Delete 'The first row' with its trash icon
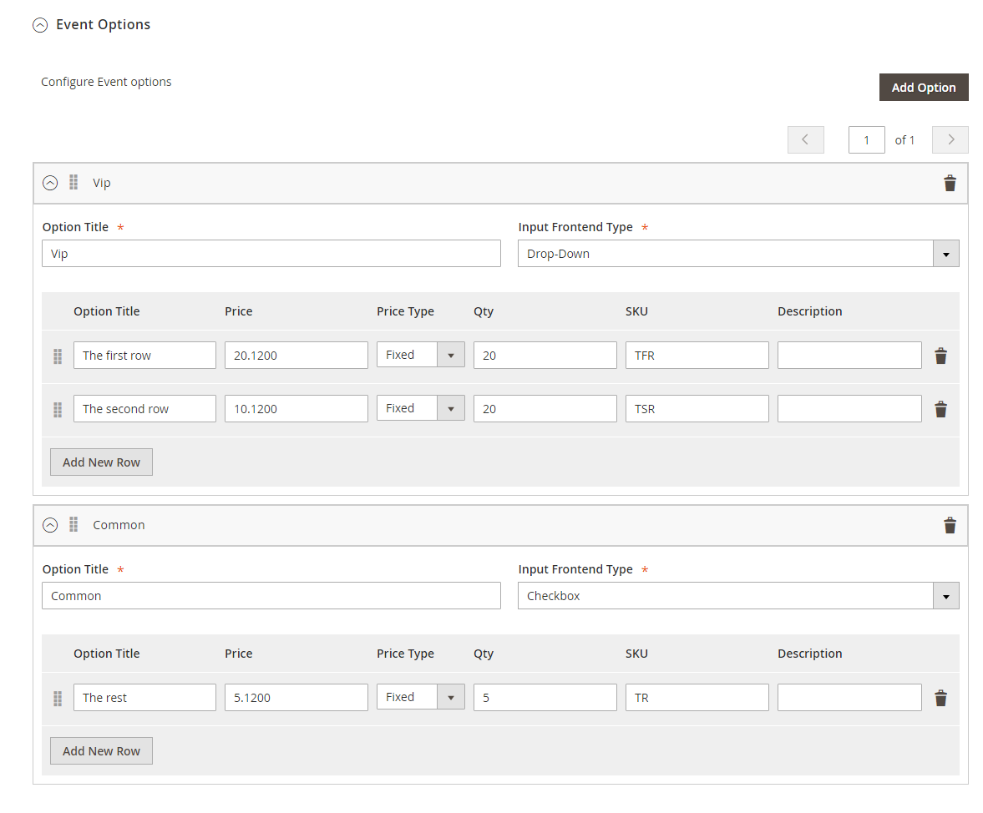Viewport: 983px width, 813px height. click(x=940, y=356)
